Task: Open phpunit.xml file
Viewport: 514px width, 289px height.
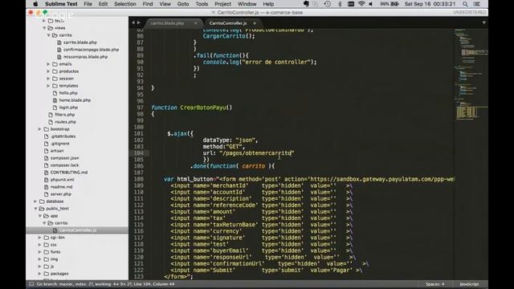Action: 63,180
